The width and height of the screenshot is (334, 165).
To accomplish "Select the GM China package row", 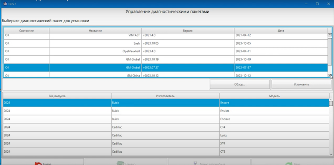I will coord(166,75).
